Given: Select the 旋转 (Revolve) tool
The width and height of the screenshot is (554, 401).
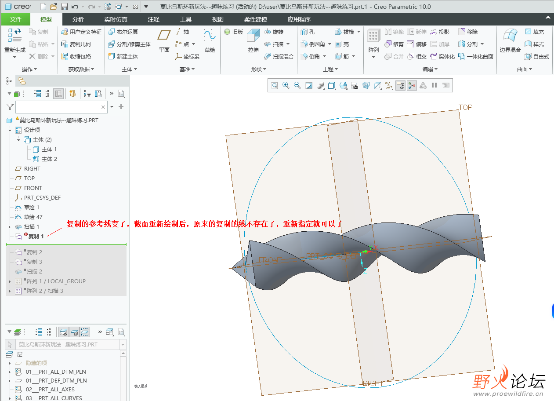Looking at the screenshot, I should click(x=274, y=32).
